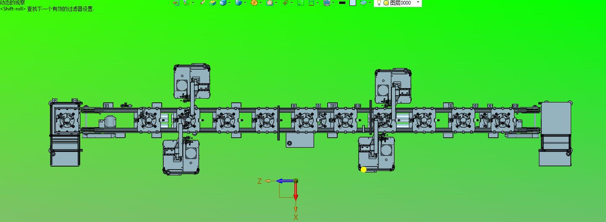Screen dimensions: 606x222
Task: Select the yellow point marker on the model
Action: click(x=364, y=170)
